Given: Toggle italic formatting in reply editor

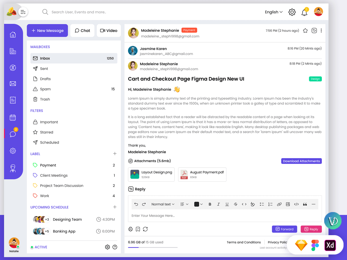Looking at the screenshot, I should pos(218,204).
